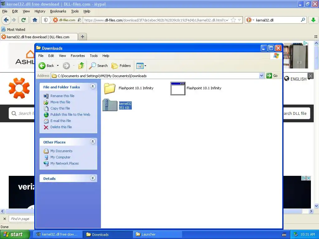Open the browser downloads green arrow
The width and height of the screenshot is (319, 239).
click(x=313, y=20)
